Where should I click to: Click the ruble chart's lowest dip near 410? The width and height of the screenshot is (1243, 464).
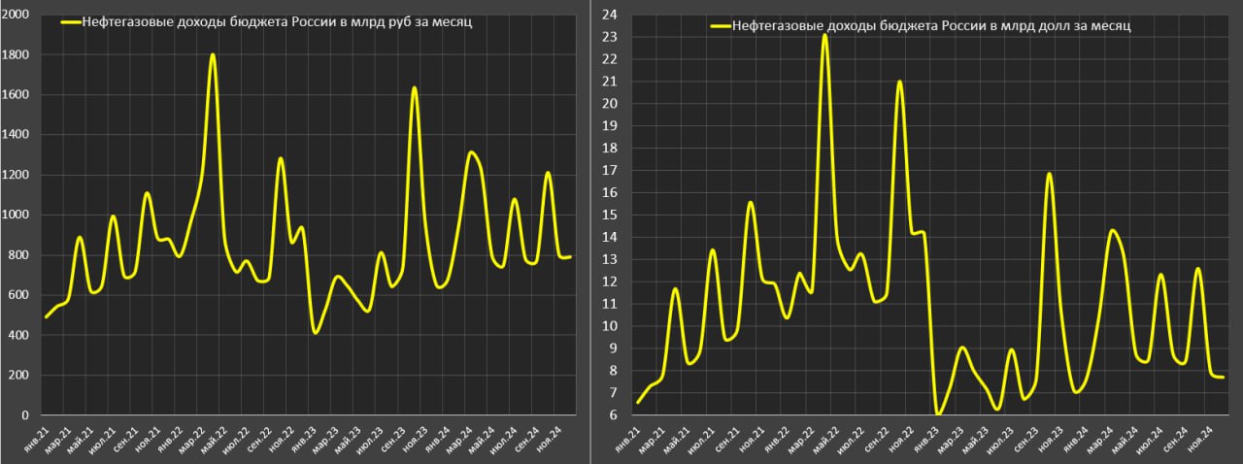pos(315,333)
